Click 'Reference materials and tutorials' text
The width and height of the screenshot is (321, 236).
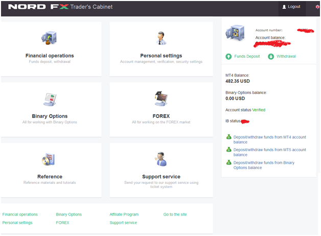[50, 182]
